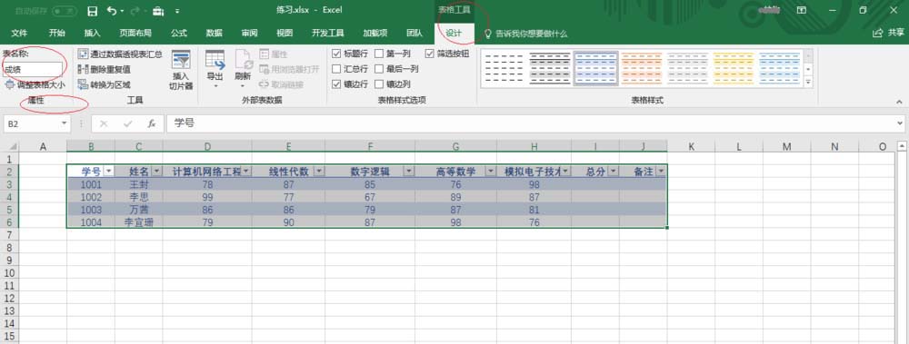Screen dimensions: 909x344
Task: Toggle the 镶边列 checkbox
Action: pyautogui.click(x=378, y=84)
